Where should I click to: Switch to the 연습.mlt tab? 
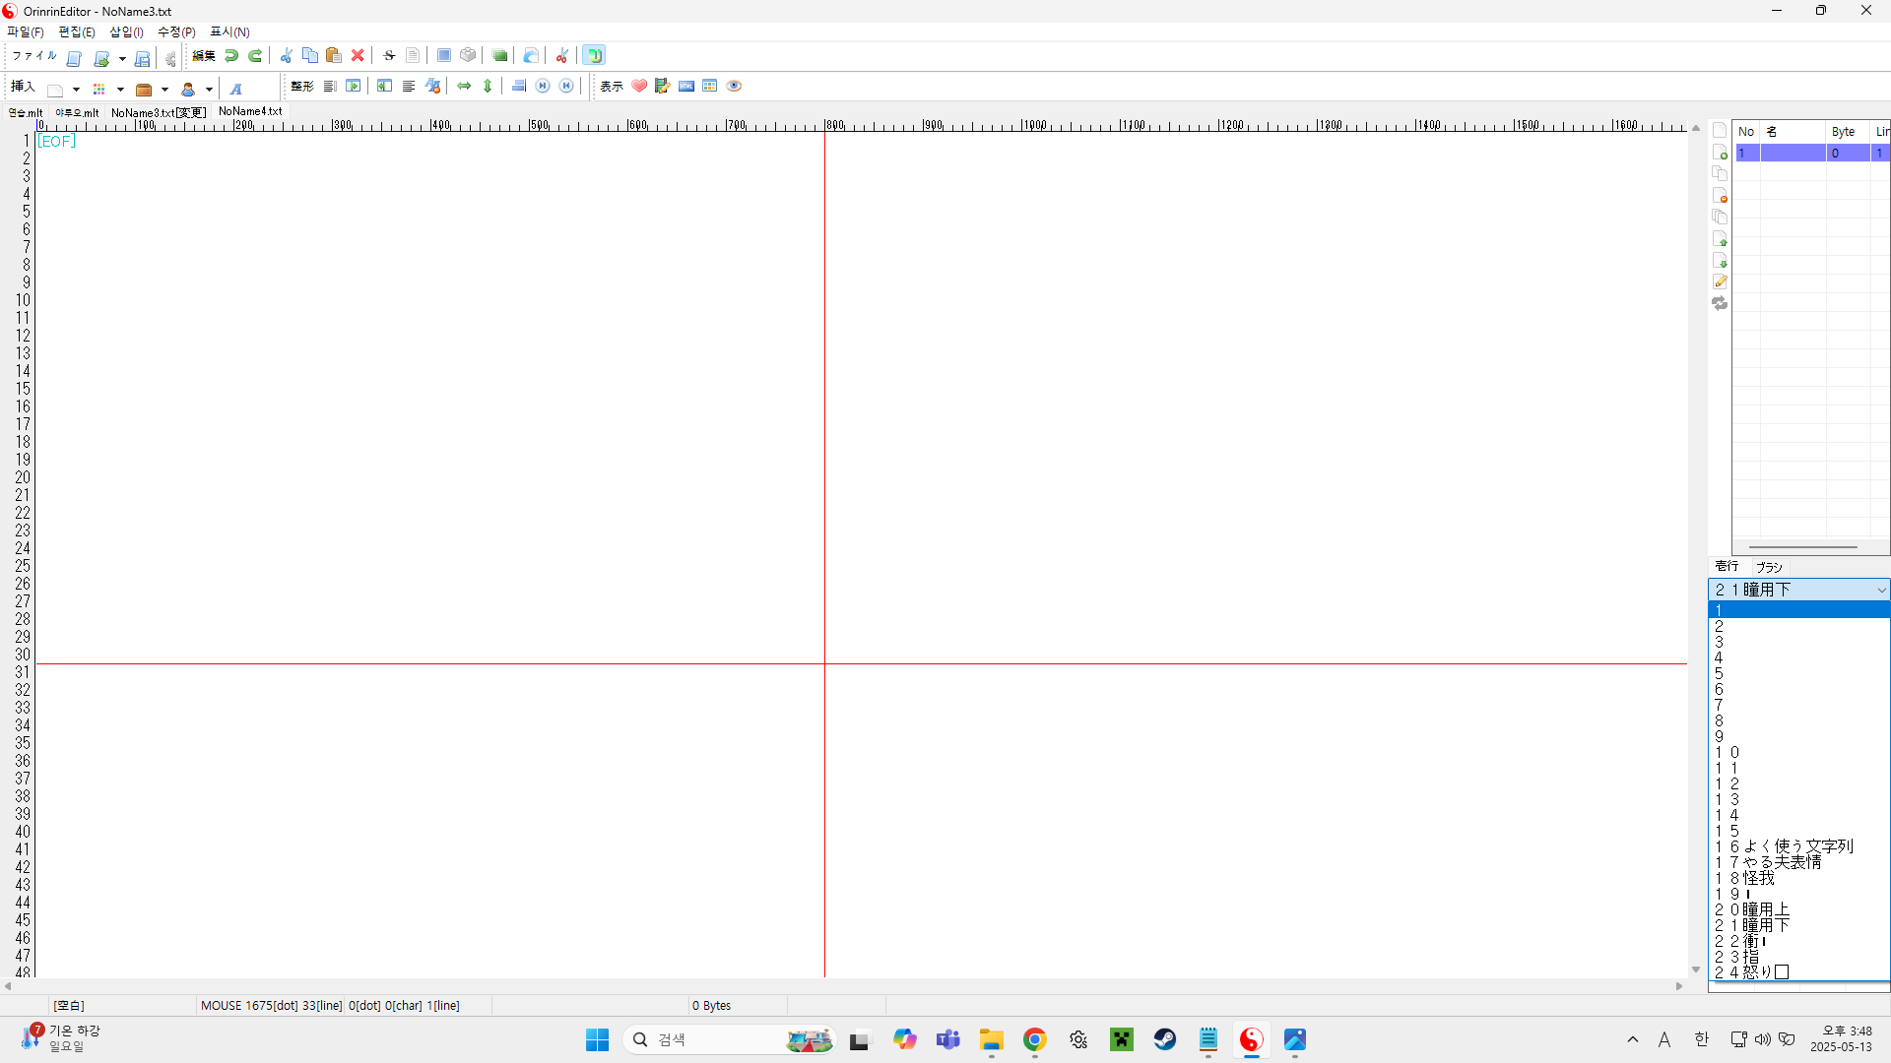(x=26, y=113)
